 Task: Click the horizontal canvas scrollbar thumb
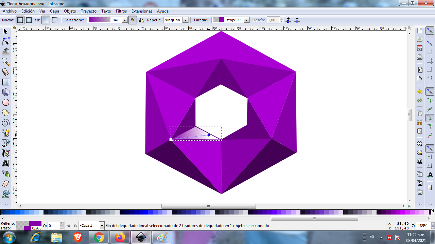(209, 206)
